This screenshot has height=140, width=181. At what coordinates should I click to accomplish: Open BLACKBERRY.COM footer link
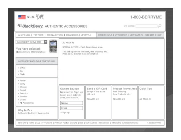[130, 123]
